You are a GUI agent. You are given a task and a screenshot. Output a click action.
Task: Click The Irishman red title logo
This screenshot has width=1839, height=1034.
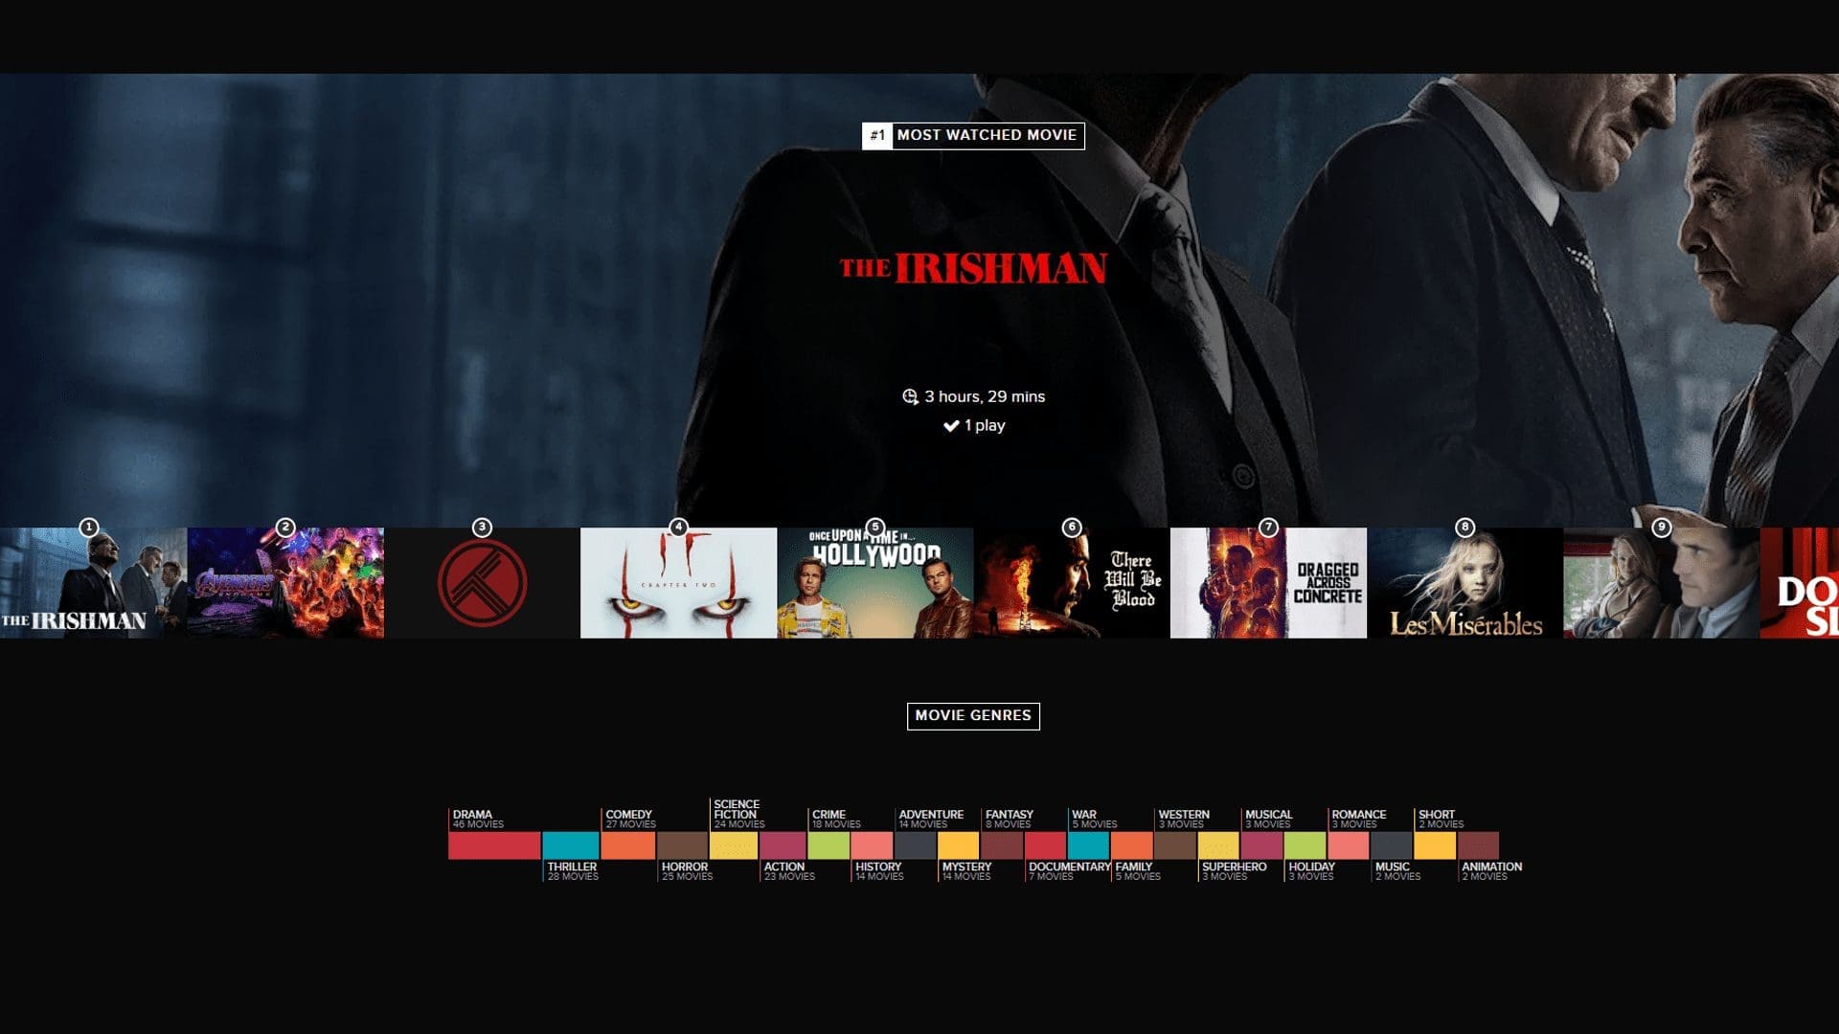(x=973, y=268)
